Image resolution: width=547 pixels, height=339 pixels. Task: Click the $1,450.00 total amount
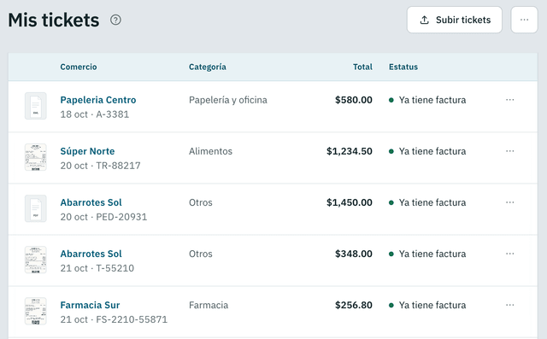pos(350,202)
